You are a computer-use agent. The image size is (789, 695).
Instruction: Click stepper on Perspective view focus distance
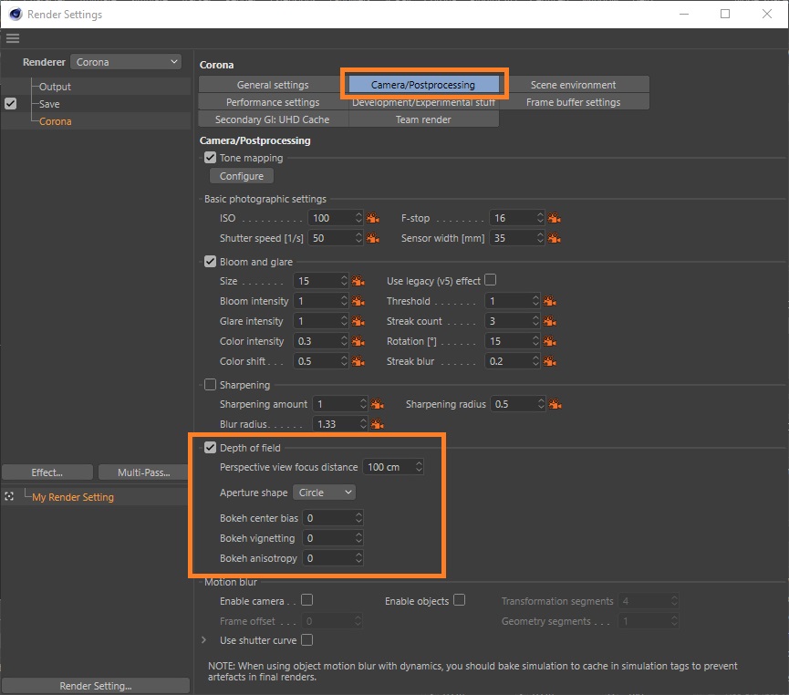pos(419,467)
